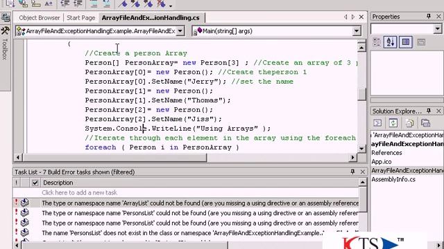
Task: Click 'Click here to add a new task'
Action: (x=79, y=192)
